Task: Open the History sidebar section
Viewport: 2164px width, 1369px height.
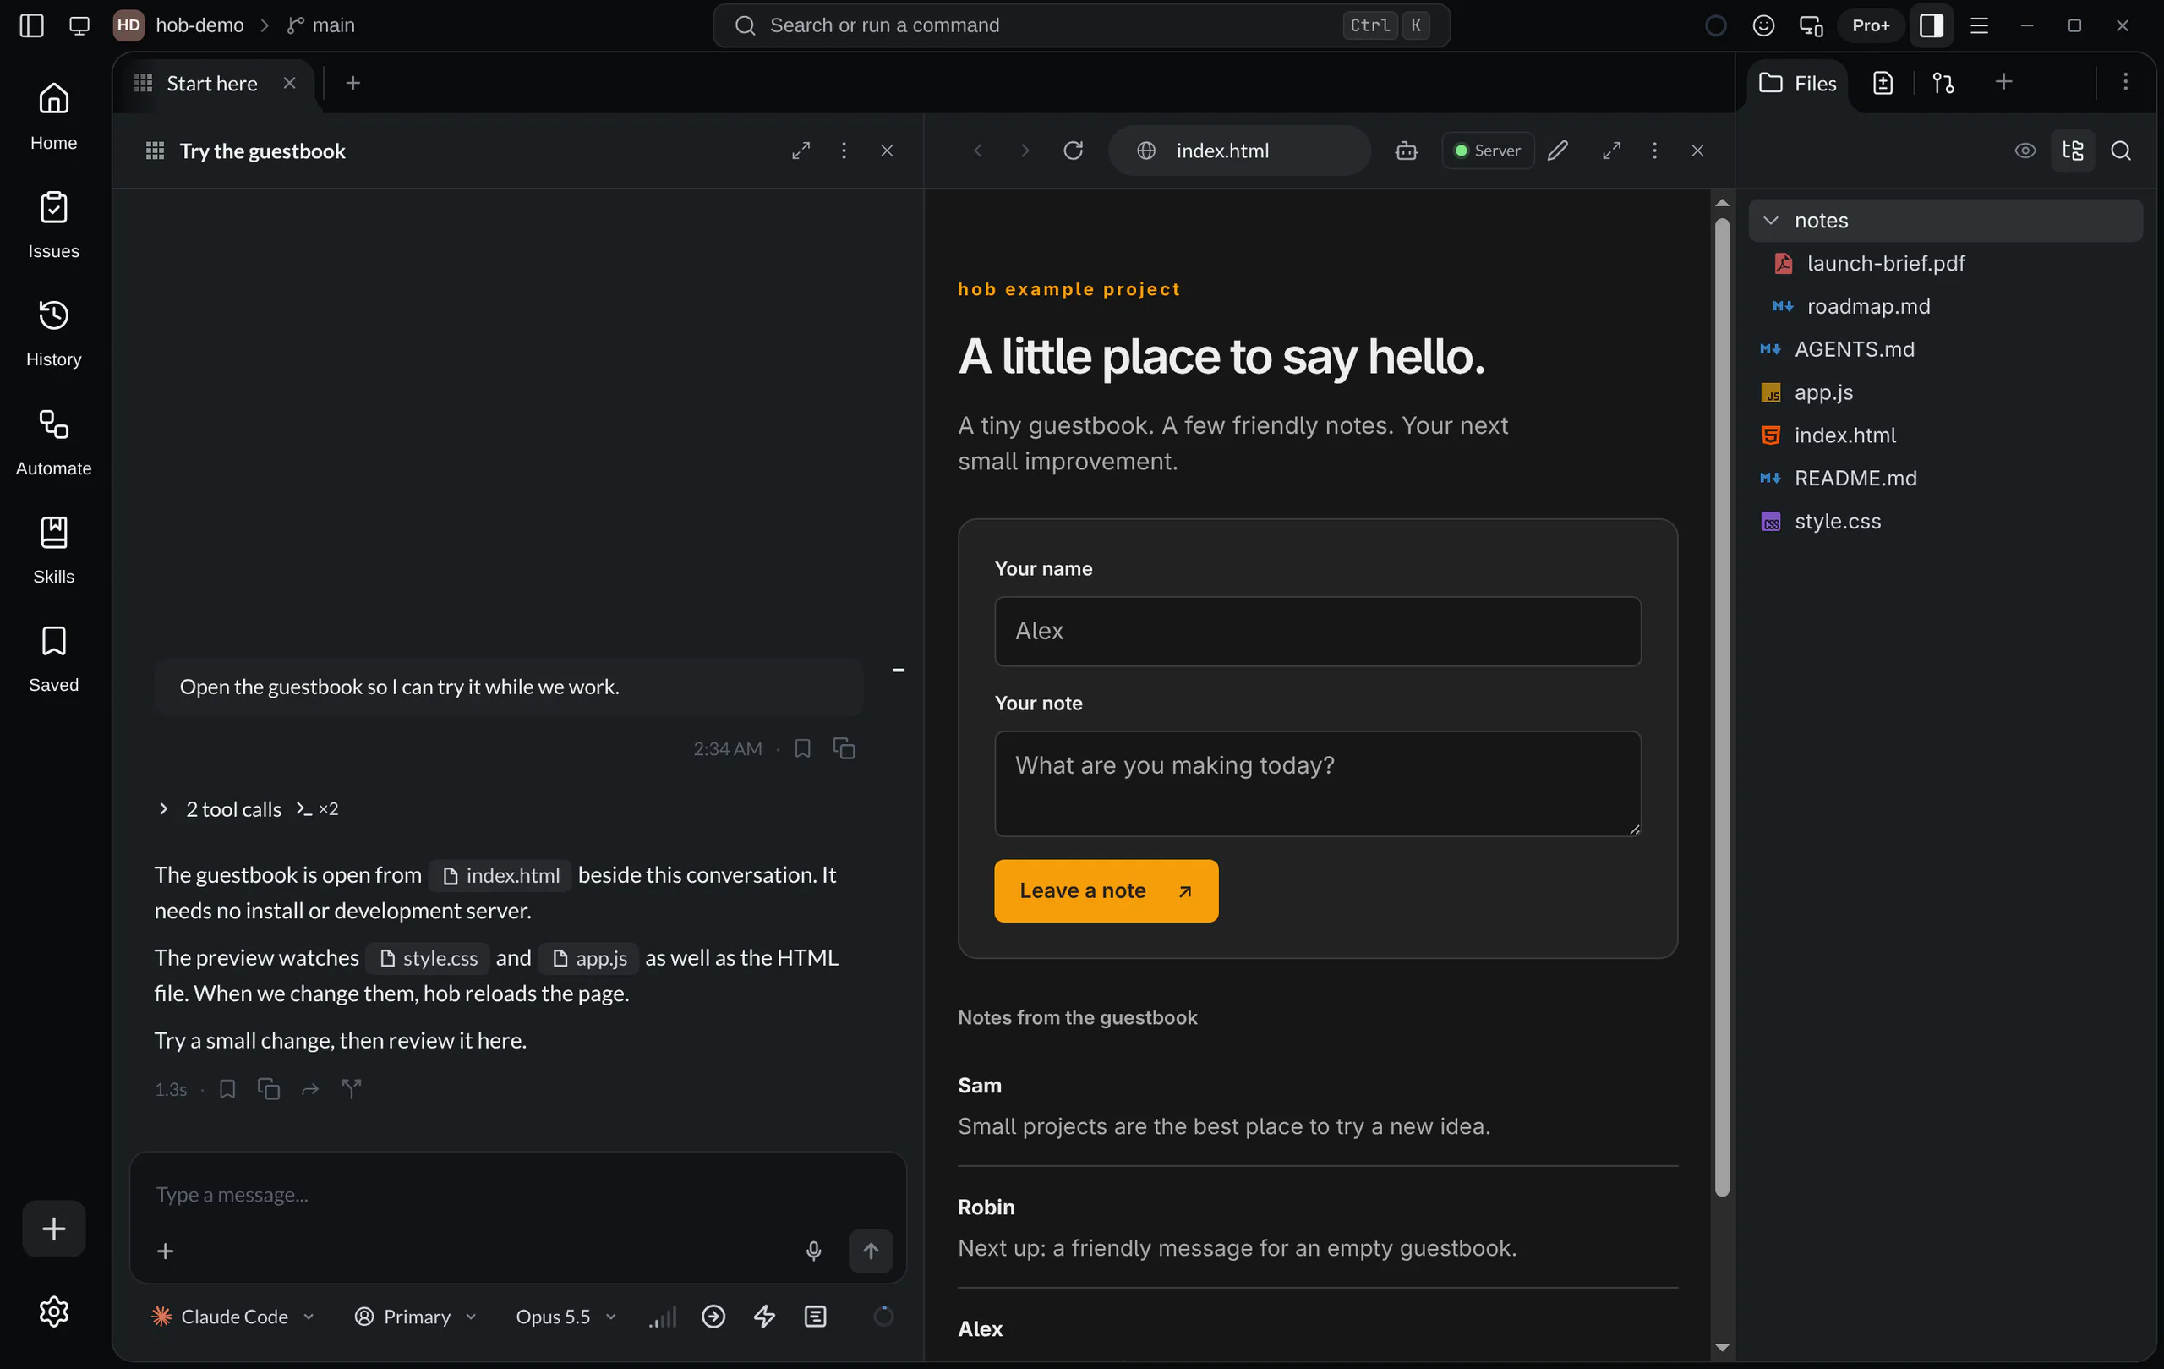Action: coord(53,333)
